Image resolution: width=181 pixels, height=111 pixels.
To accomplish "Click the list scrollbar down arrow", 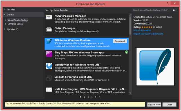I will [130, 93].
